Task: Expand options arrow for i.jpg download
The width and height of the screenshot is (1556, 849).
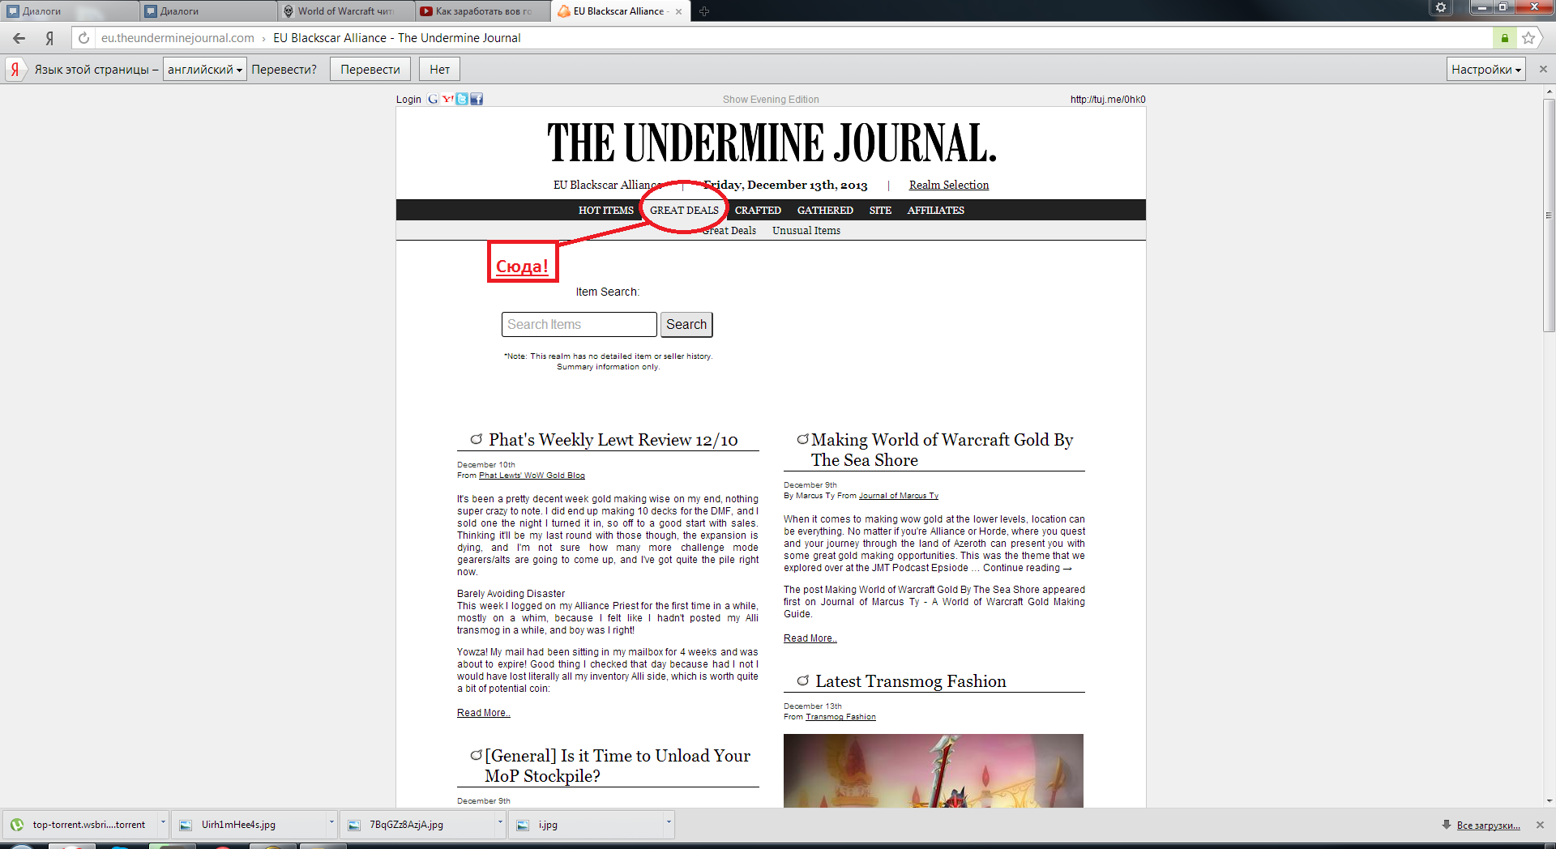Action: pyautogui.click(x=669, y=823)
